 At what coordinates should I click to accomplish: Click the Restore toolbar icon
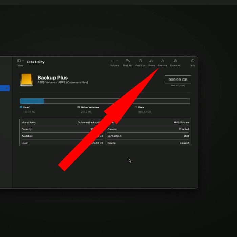[163, 61]
